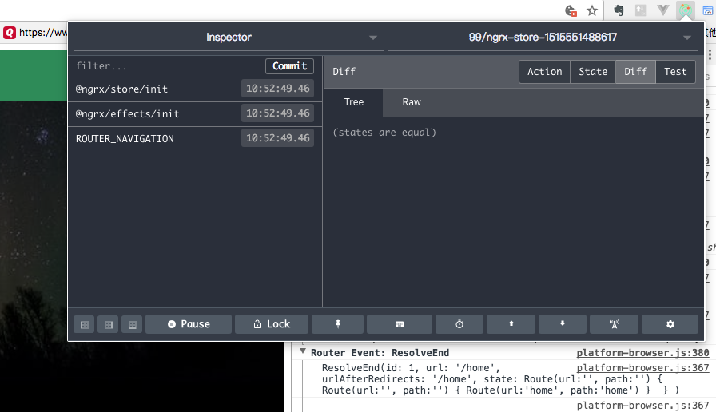Click the right panel layout icon

click(133, 324)
